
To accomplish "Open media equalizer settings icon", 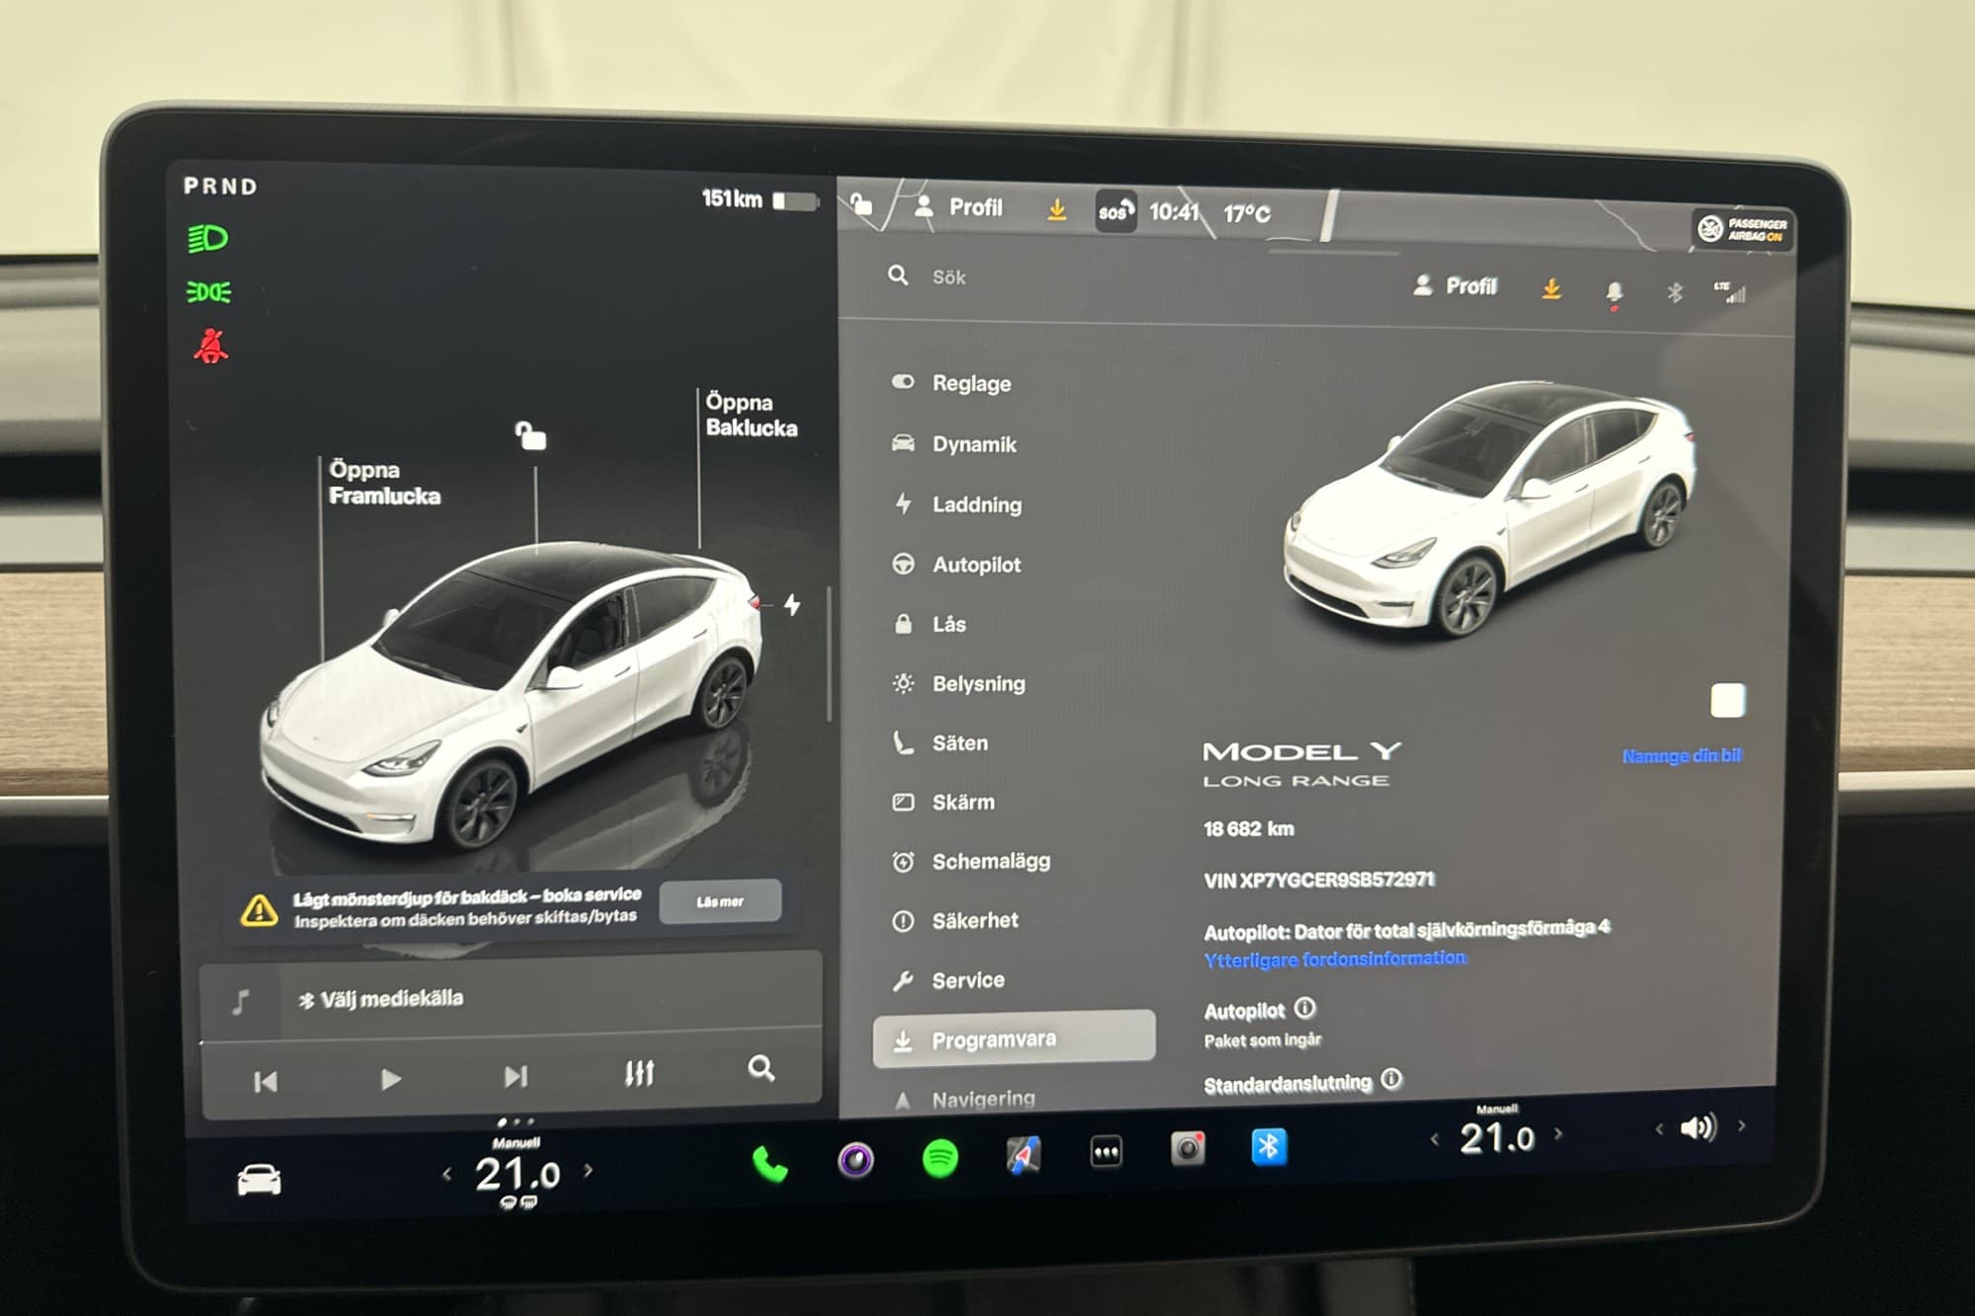I will pos(639,1073).
